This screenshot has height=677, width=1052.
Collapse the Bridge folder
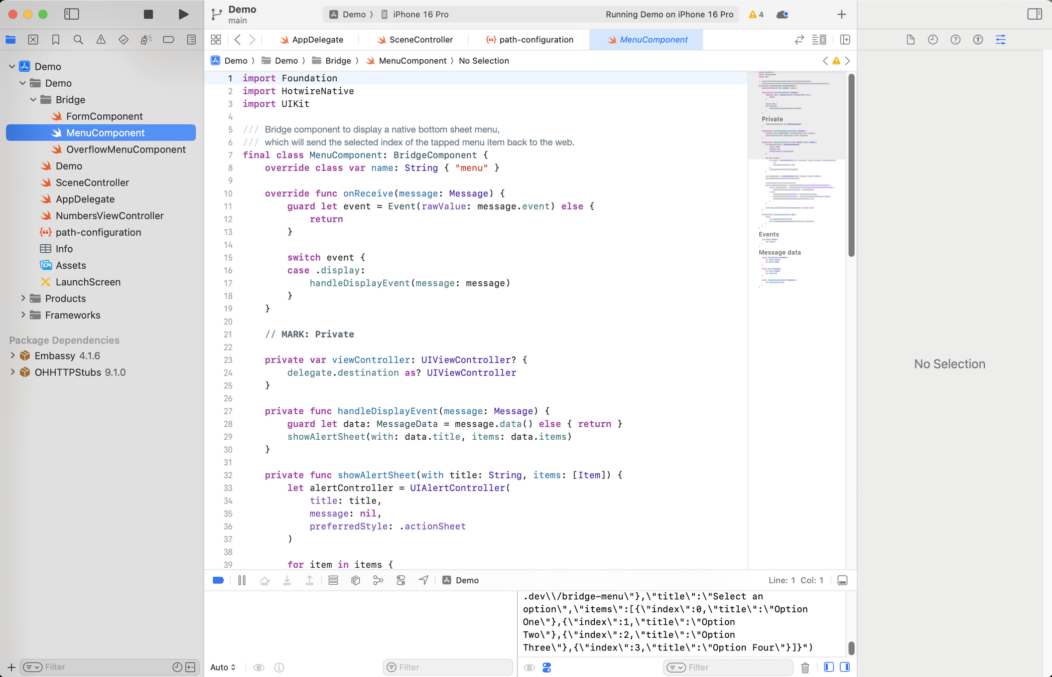pos(33,100)
